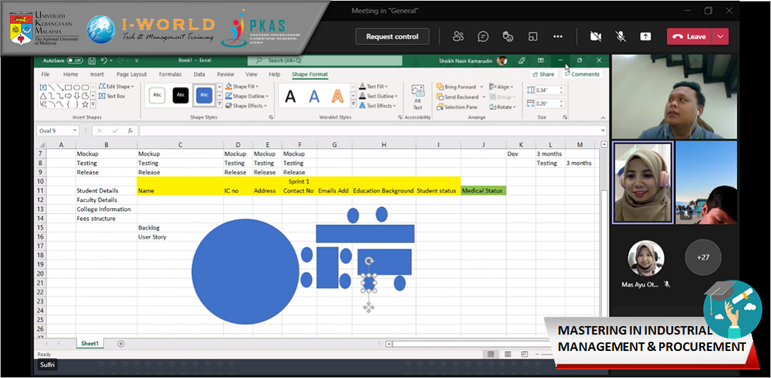Toggle the AutoSave switch in Excel

coord(75,61)
